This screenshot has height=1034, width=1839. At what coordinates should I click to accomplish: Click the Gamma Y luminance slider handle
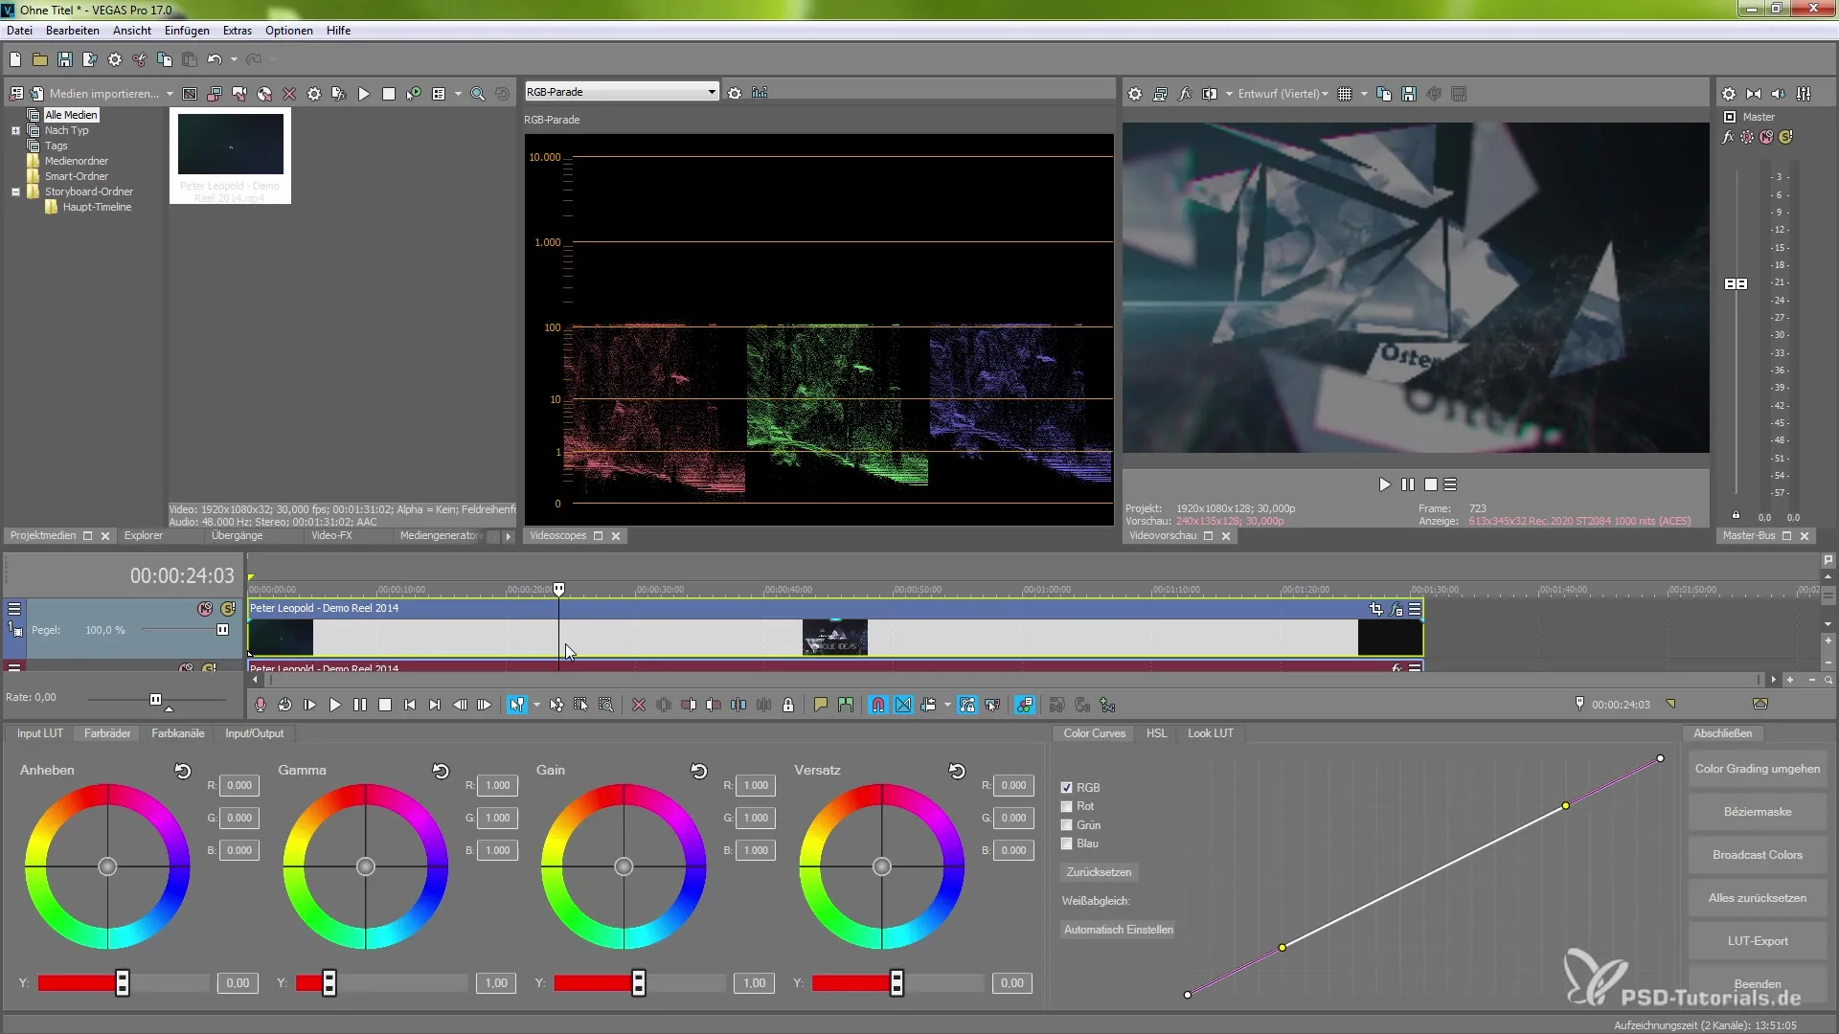tap(329, 983)
